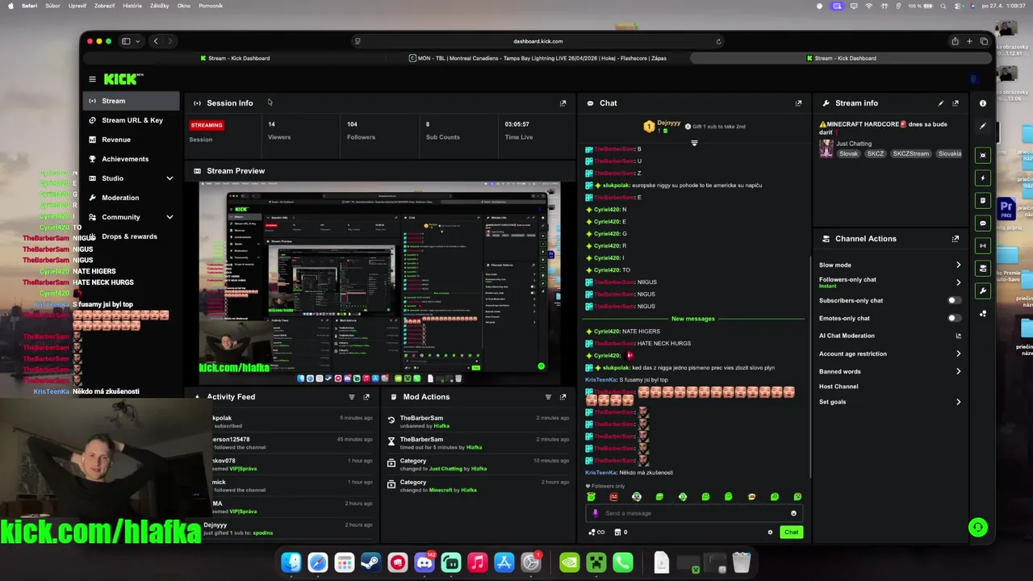Pop out the Activity Feed panel

pyautogui.click(x=366, y=397)
